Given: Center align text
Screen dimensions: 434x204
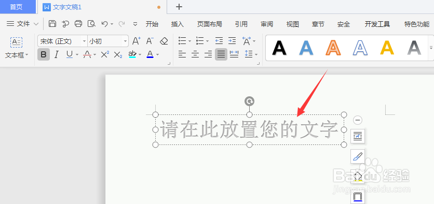Looking at the screenshot, I should click(195, 54).
